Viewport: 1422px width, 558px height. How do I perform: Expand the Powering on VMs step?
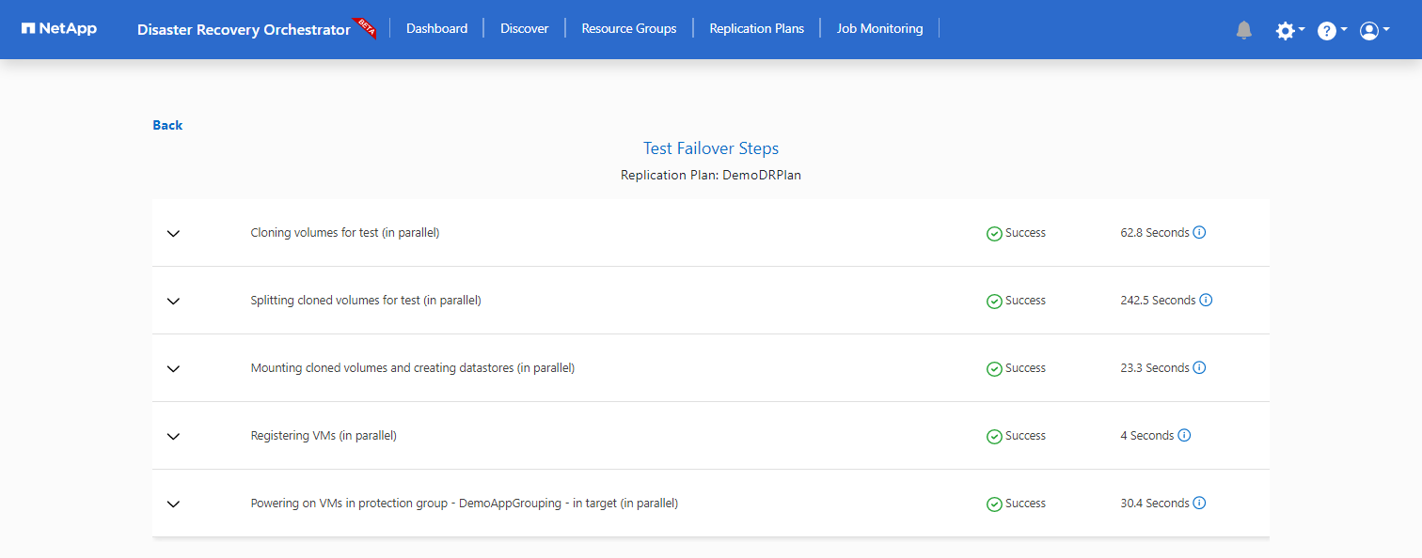(173, 504)
